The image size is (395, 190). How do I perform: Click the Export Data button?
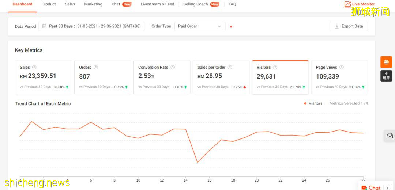tap(349, 26)
